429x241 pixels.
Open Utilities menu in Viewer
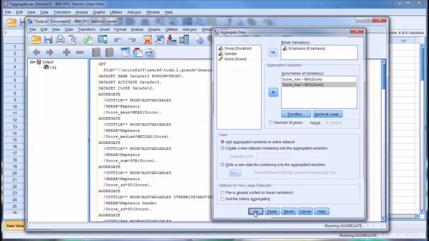click(x=171, y=29)
